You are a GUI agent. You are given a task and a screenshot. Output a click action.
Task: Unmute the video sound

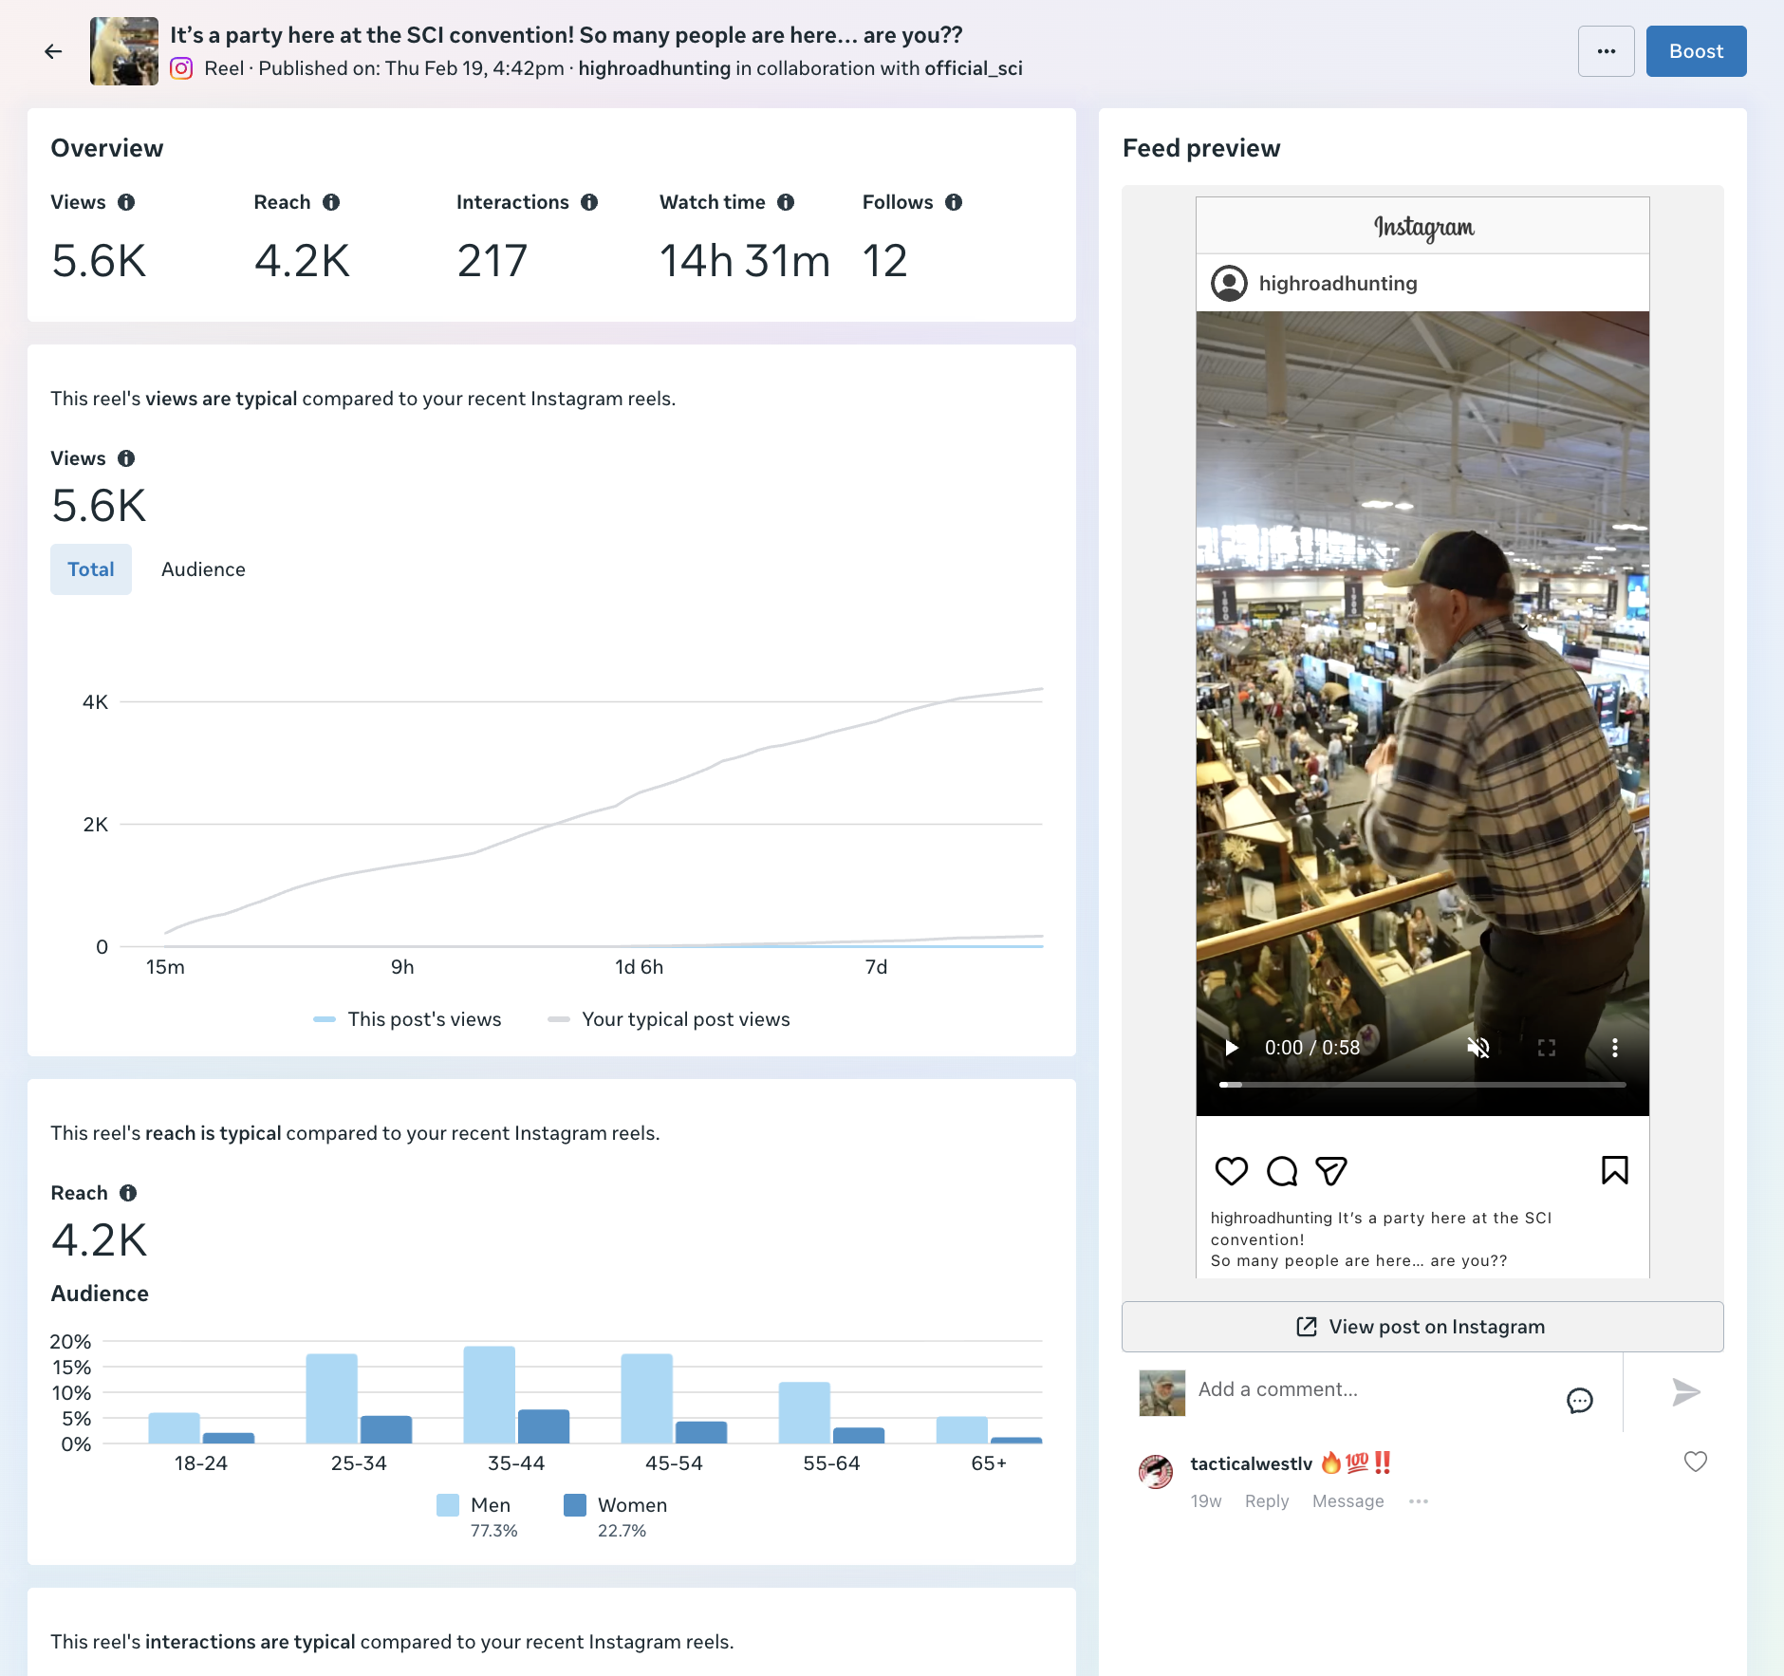(x=1478, y=1048)
